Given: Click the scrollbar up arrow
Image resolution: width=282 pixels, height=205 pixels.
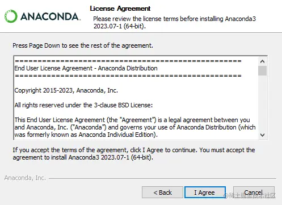Looking at the screenshot, I should coord(262,61).
